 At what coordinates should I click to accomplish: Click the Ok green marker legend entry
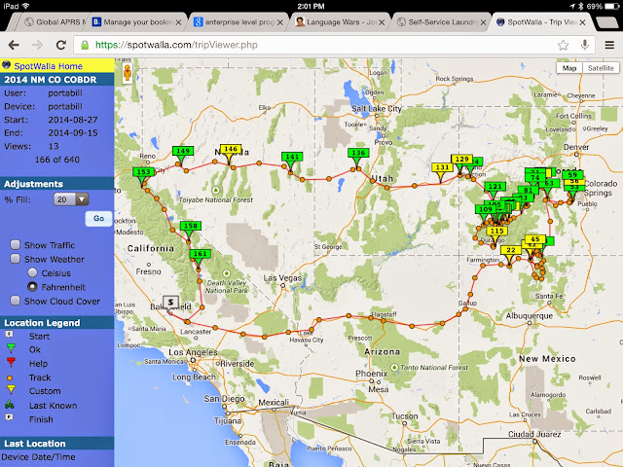(x=35, y=349)
